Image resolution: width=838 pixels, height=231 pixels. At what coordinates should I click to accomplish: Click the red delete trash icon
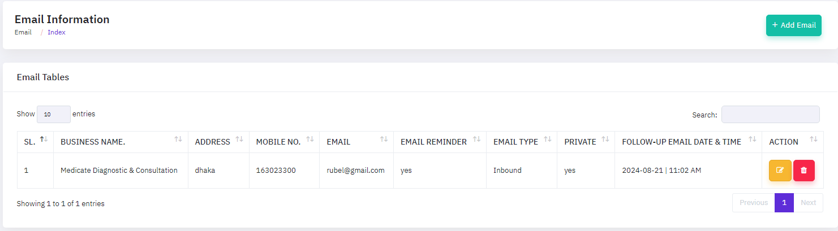click(x=803, y=171)
